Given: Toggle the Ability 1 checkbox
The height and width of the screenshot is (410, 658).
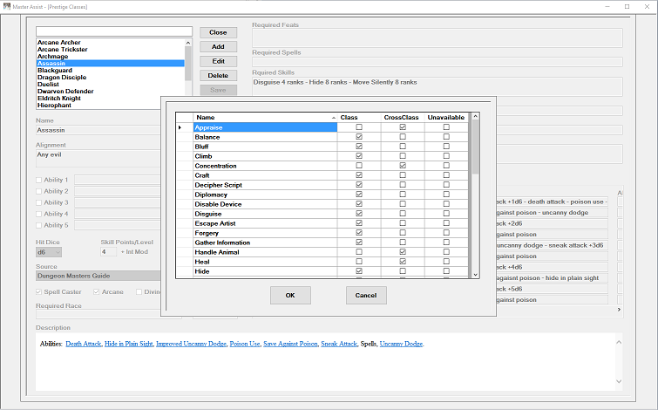Looking at the screenshot, I should [38, 180].
